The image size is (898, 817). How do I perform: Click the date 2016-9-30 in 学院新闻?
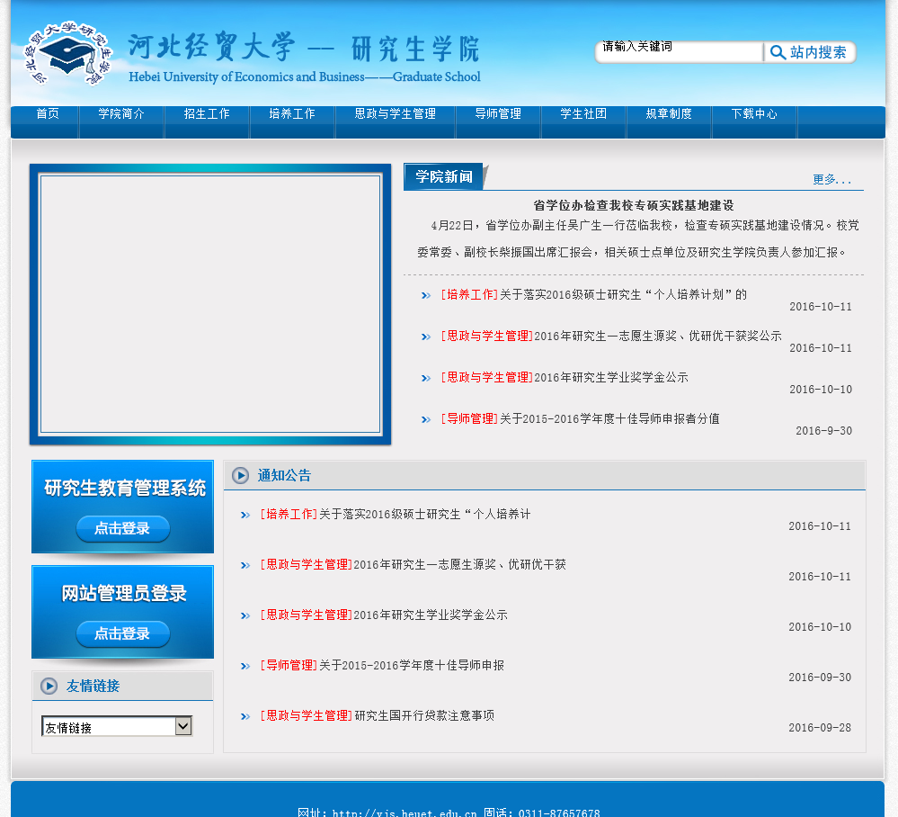click(x=823, y=431)
